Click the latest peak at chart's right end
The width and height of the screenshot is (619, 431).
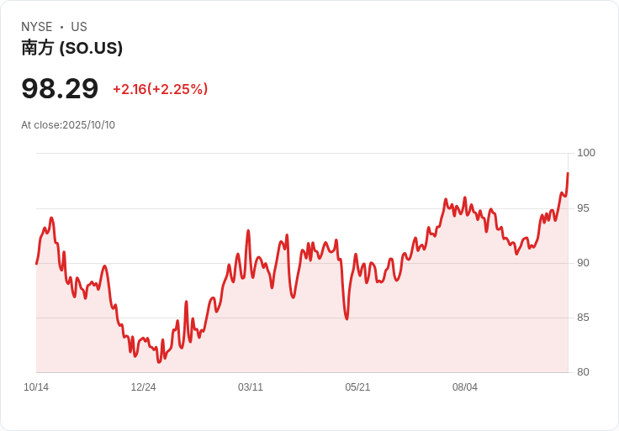(x=568, y=173)
